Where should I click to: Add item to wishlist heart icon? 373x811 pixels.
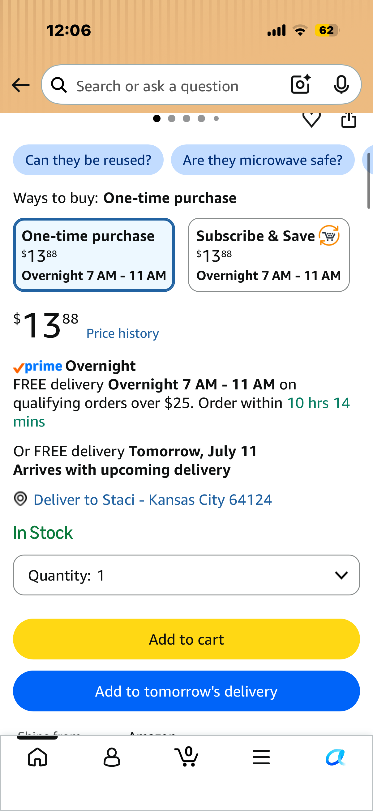pos(311,120)
